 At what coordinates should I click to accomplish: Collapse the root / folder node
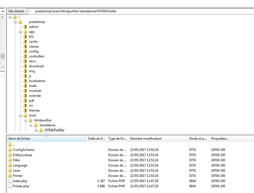[x=10, y=17]
